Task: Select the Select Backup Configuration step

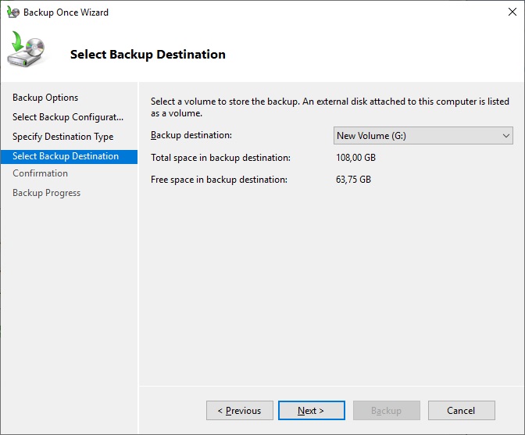Action: (68, 117)
